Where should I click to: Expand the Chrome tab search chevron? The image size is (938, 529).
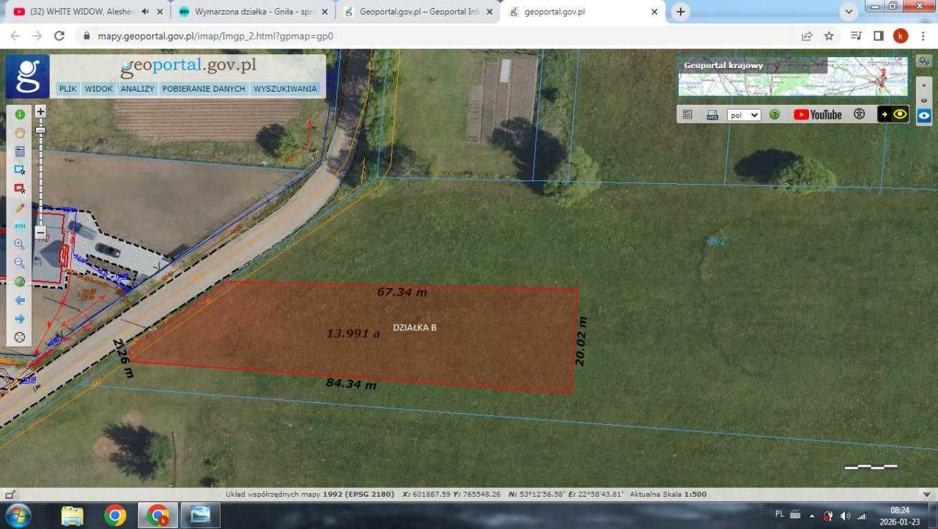pos(849,12)
